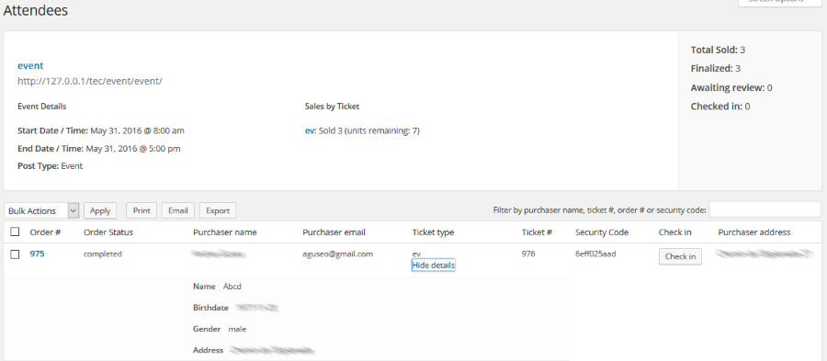Viewport: 827px width, 361px height.
Task: Click the Email button
Action: pos(177,210)
